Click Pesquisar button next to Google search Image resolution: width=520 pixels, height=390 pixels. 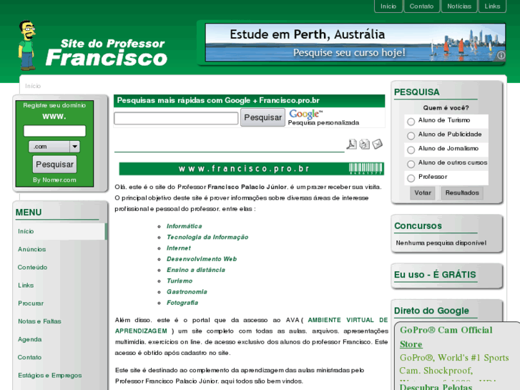tap(263, 117)
